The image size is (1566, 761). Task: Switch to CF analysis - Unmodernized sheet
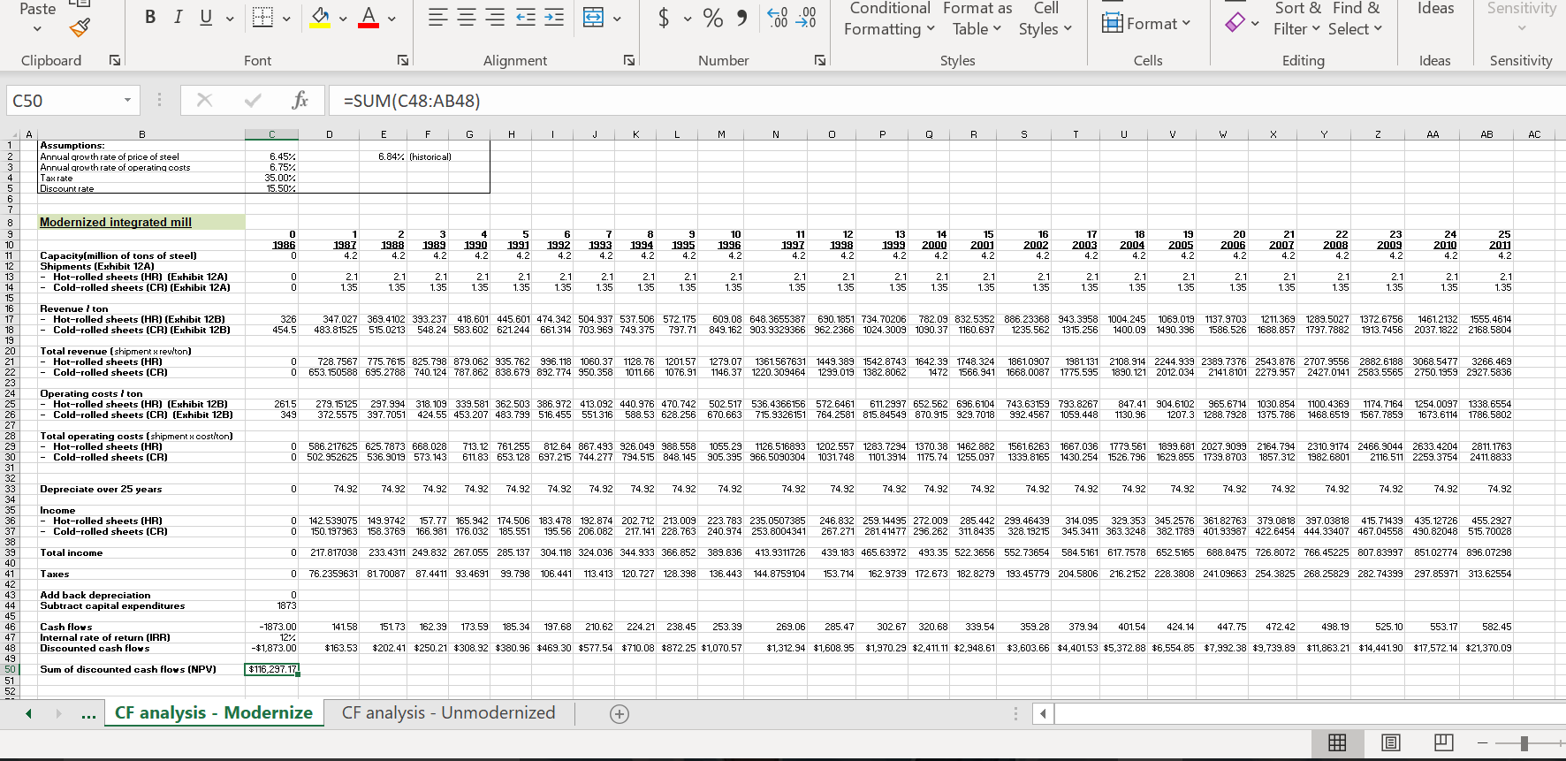click(x=448, y=712)
